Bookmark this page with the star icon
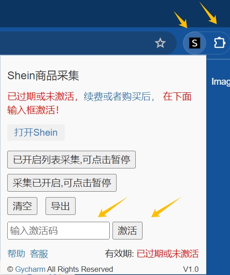This screenshot has height=275, width=230. click(x=160, y=43)
